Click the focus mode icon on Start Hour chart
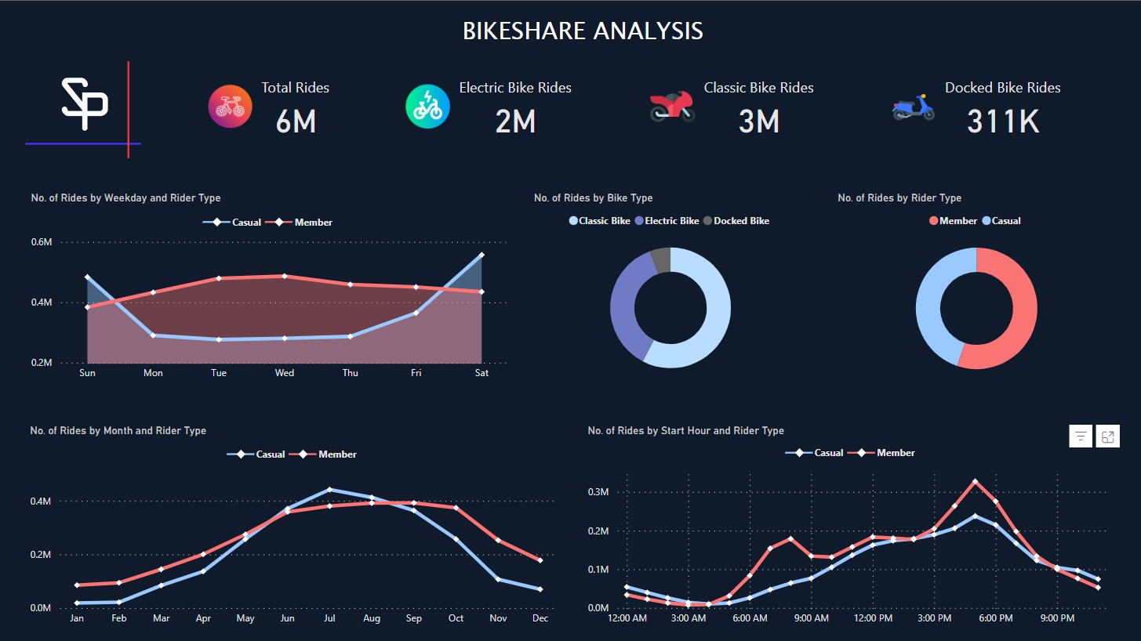The height and width of the screenshot is (641, 1141). click(1108, 436)
